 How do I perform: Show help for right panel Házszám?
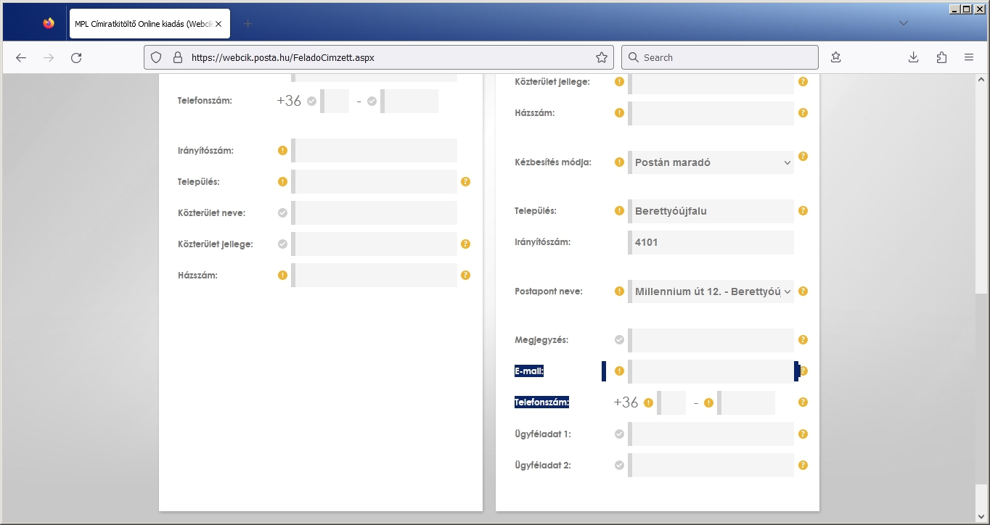(x=803, y=113)
